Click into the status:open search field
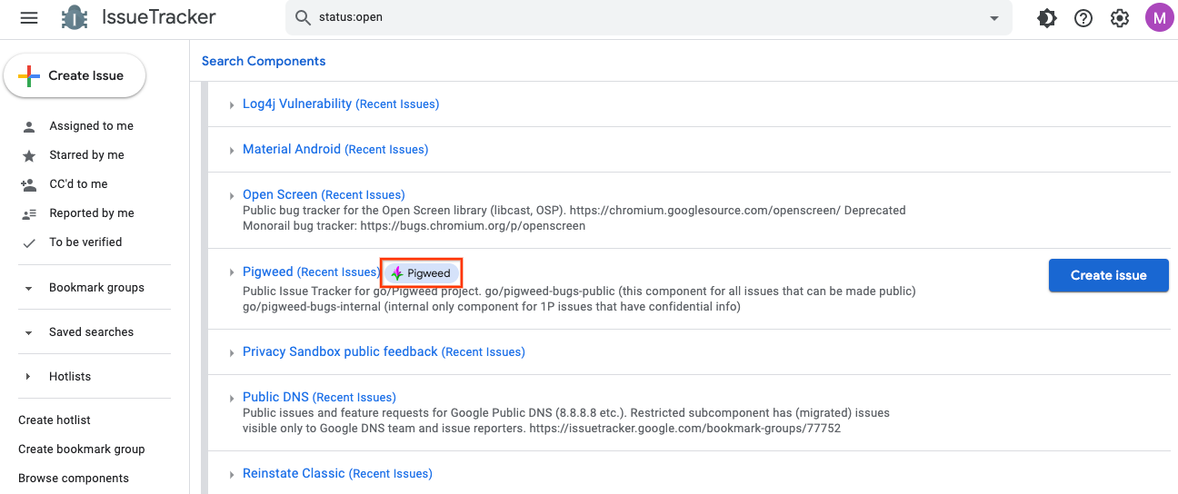 coord(636,18)
